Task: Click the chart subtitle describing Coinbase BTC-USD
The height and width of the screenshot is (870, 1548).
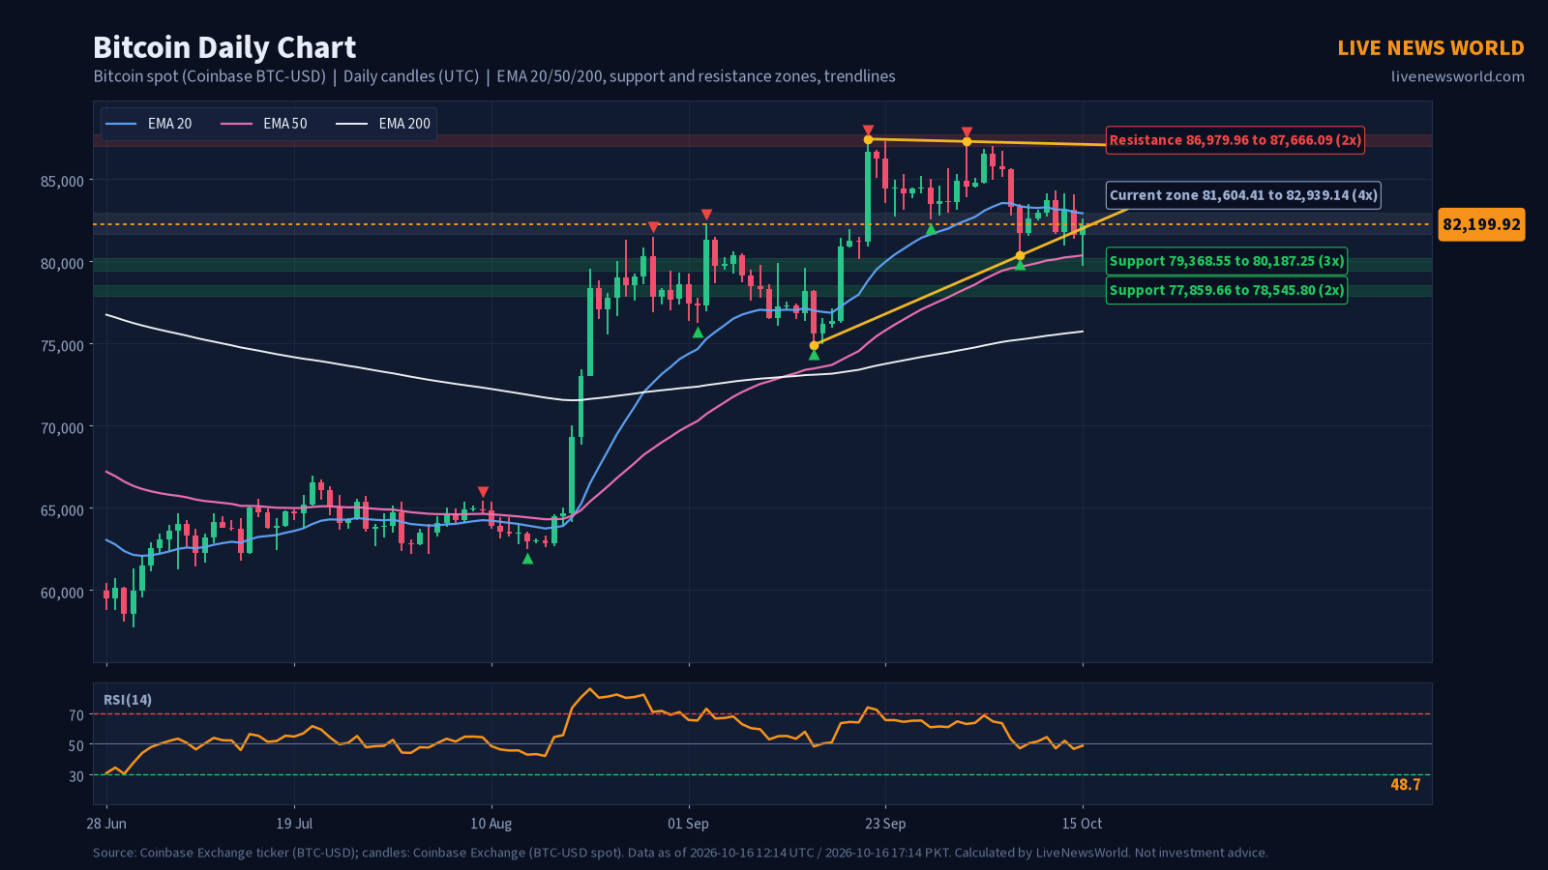Action: click(x=494, y=76)
